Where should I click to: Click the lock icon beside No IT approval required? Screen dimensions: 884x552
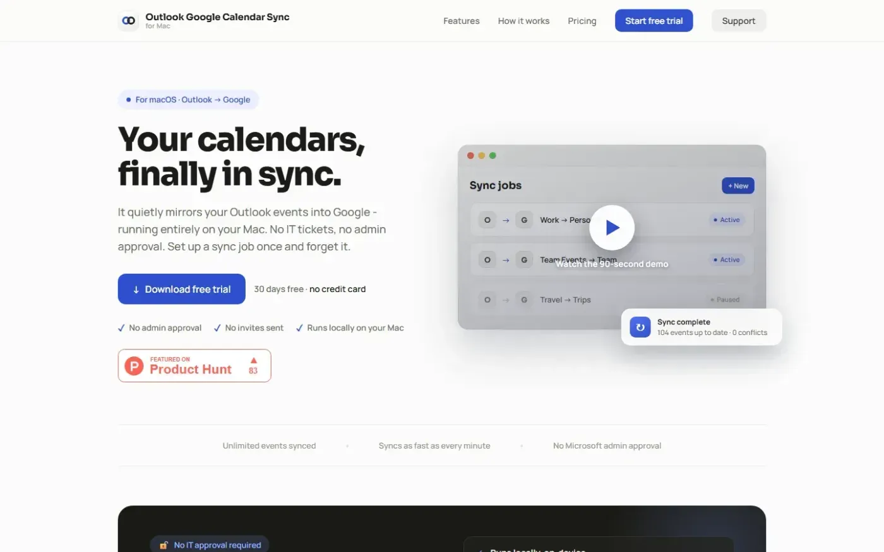pyautogui.click(x=164, y=545)
